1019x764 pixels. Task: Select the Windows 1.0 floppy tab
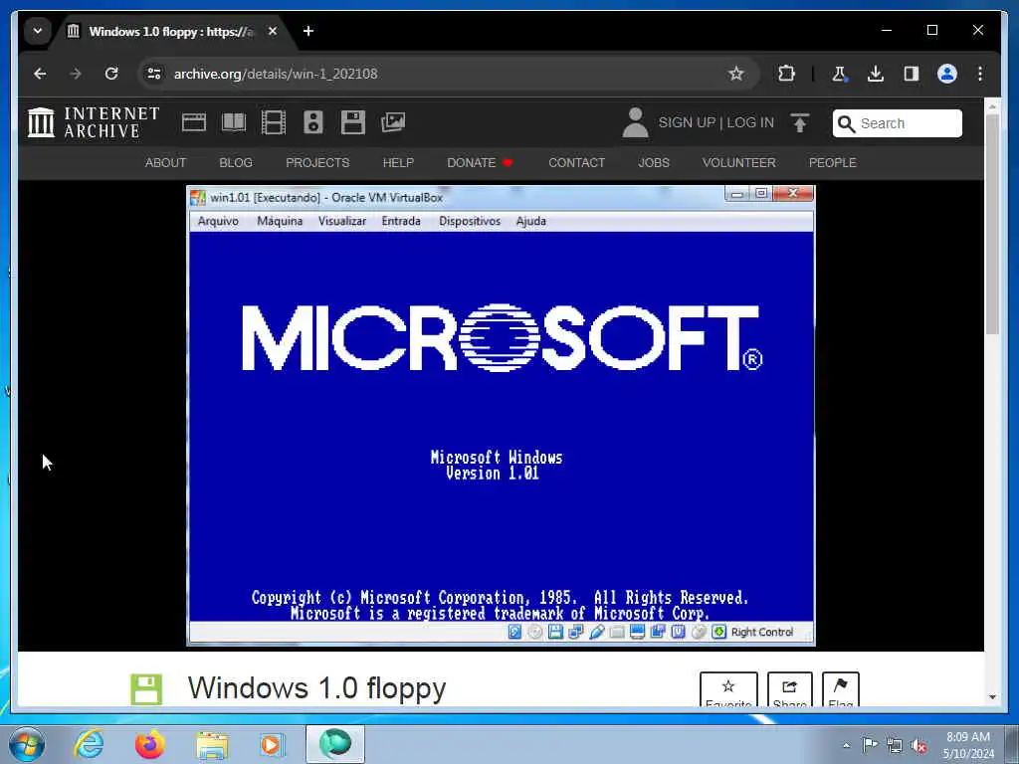pyautogui.click(x=170, y=31)
